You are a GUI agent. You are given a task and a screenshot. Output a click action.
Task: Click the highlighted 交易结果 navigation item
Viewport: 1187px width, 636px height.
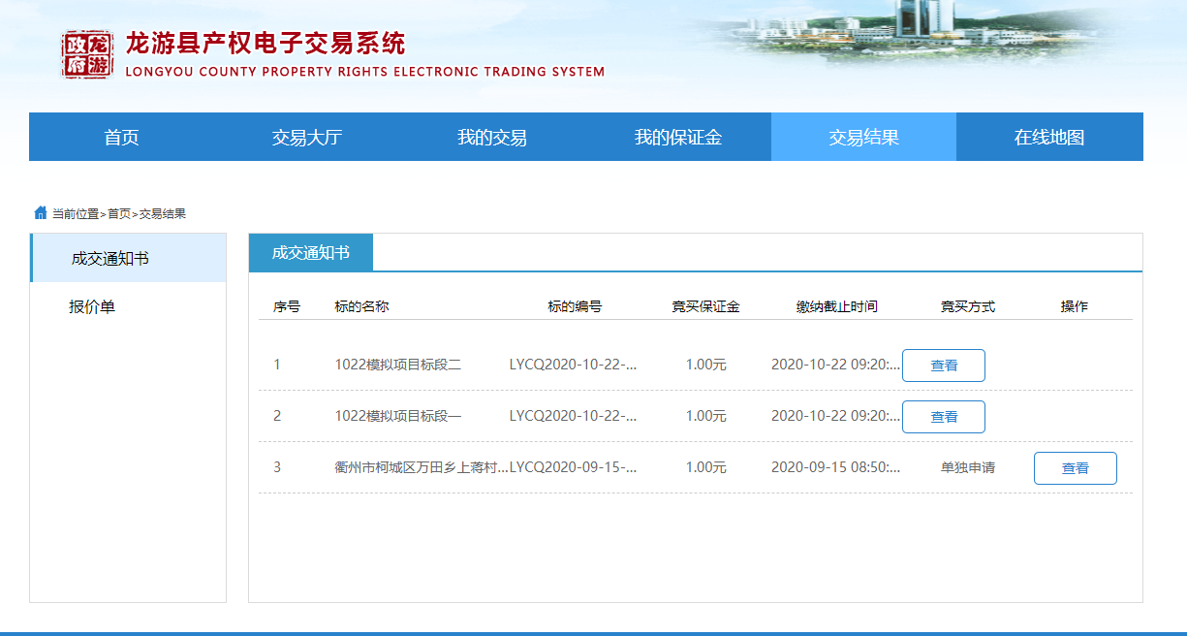click(x=863, y=138)
